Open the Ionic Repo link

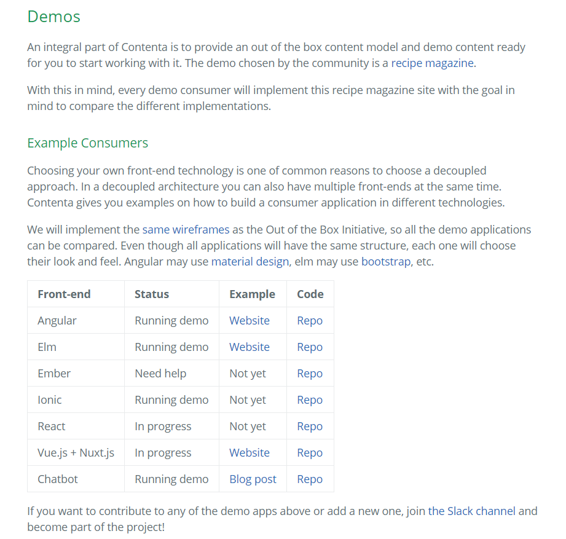pos(310,399)
